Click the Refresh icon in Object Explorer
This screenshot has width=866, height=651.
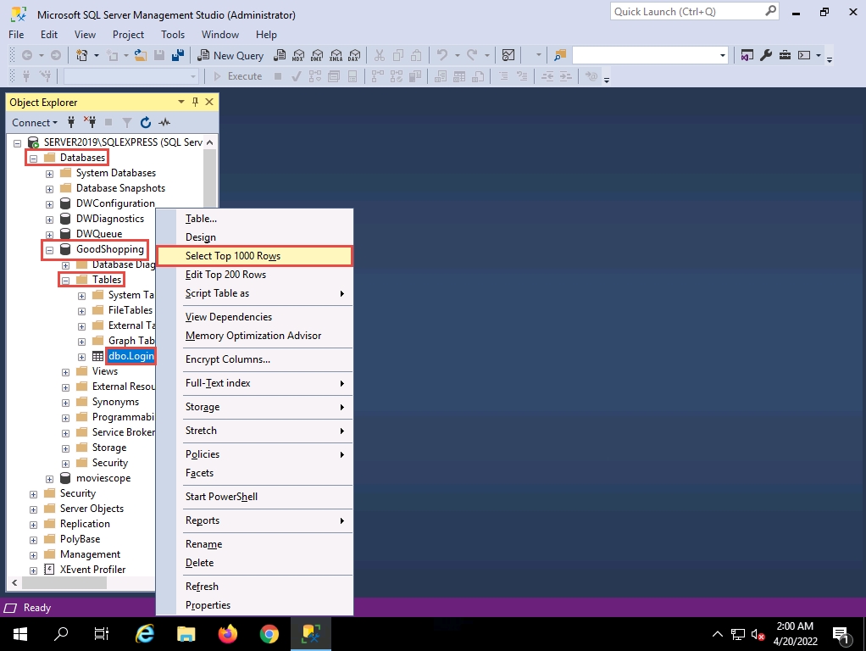(x=146, y=123)
